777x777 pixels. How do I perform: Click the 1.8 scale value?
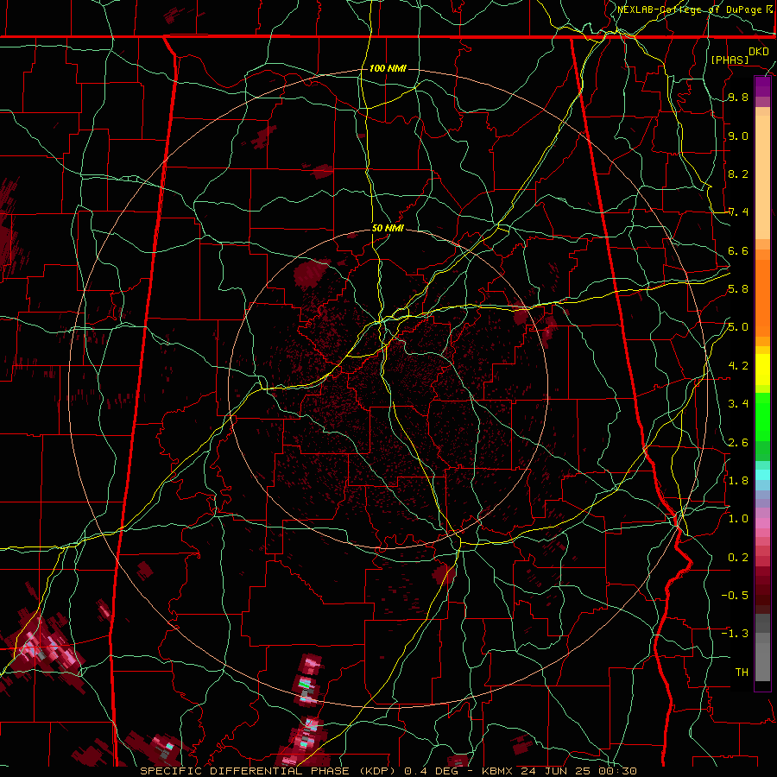pos(738,481)
